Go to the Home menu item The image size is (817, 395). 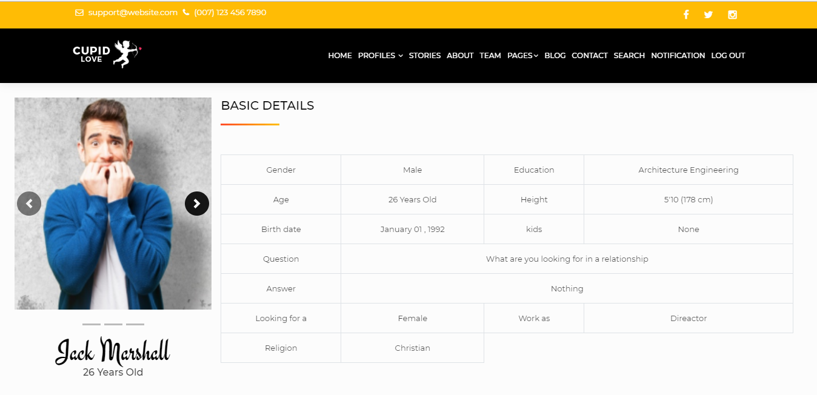pyautogui.click(x=340, y=56)
